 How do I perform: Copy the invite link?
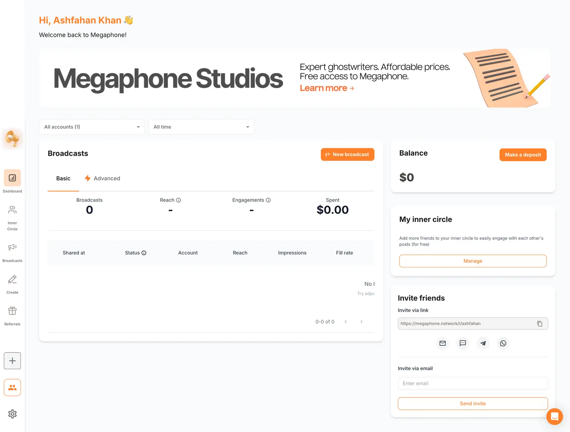point(540,324)
